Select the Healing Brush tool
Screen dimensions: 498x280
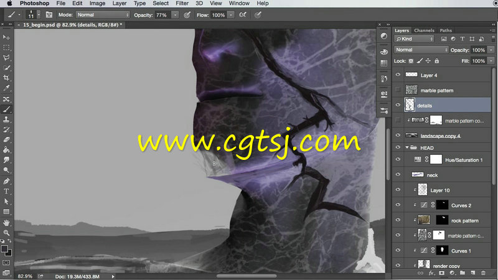click(6, 100)
